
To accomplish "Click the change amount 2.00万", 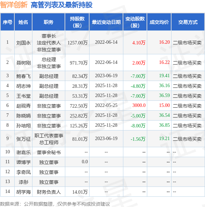I will tap(139, 63).
